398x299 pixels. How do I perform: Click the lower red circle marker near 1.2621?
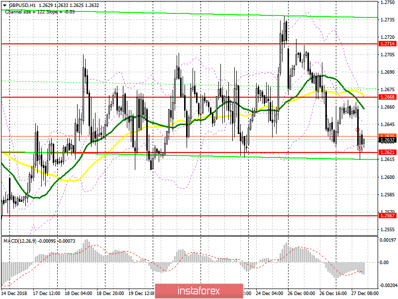click(360, 148)
